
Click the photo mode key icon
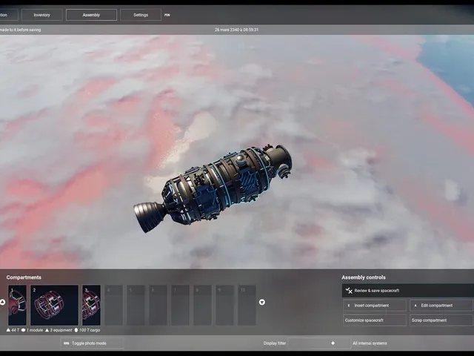[x=66, y=343]
